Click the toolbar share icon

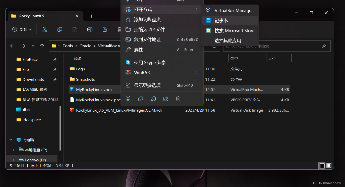coord(105,29)
